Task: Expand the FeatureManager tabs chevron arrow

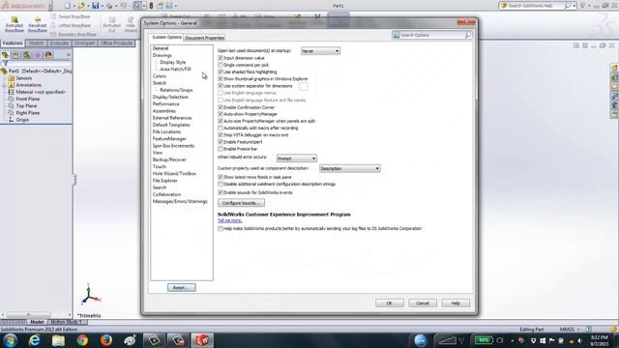Action: click(68, 55)
